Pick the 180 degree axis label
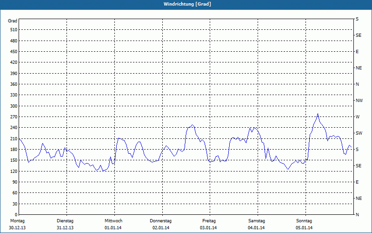Screen dimensions: 372x233 [x=14, y=149]
